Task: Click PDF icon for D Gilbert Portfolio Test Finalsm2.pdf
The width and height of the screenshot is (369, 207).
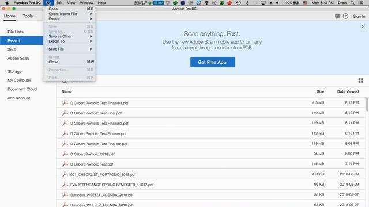Action: [x=65, y=123]
